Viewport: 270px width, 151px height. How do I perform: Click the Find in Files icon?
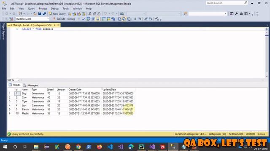tap(185, 14)
